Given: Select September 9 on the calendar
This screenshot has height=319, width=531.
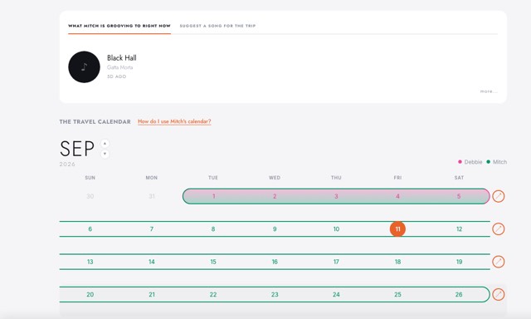Looking at the screenshot, I should [275, 229].
